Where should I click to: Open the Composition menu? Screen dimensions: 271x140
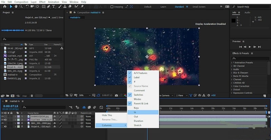click(21, 2)
